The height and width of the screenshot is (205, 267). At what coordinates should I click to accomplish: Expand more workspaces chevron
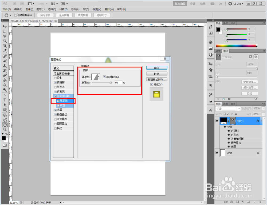[x=221, y=4]
